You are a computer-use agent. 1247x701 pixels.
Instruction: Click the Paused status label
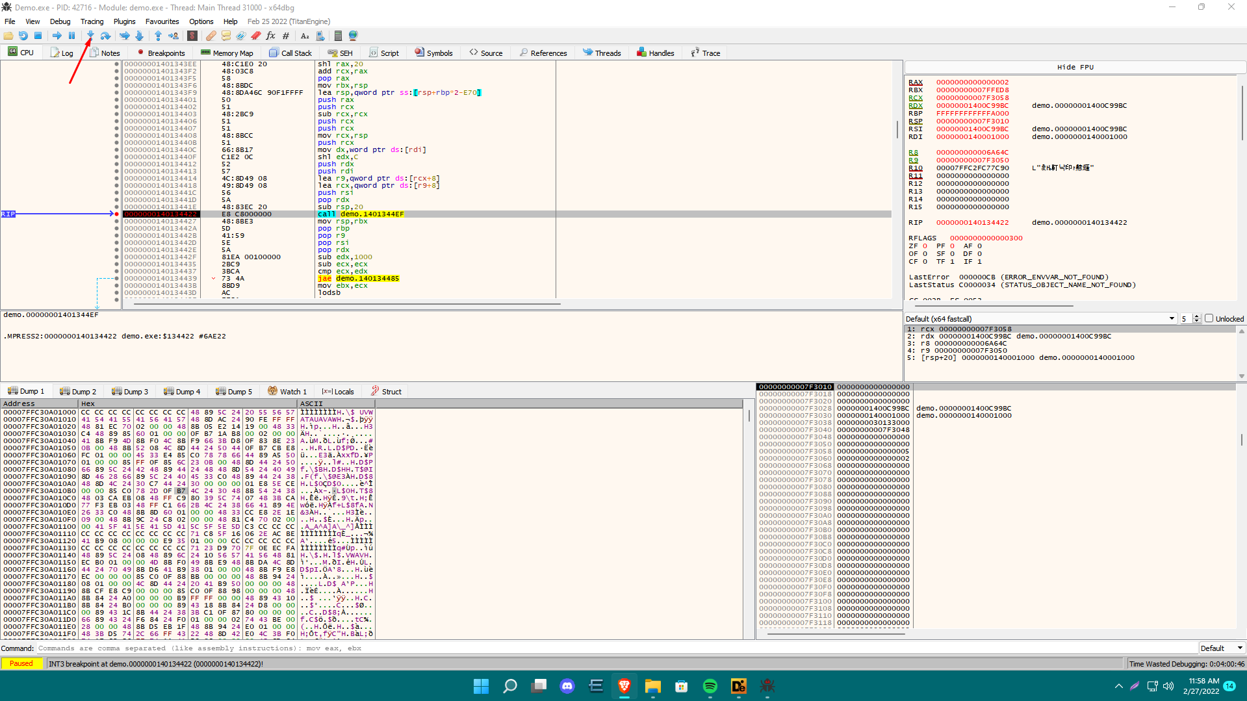pos(21,663)
